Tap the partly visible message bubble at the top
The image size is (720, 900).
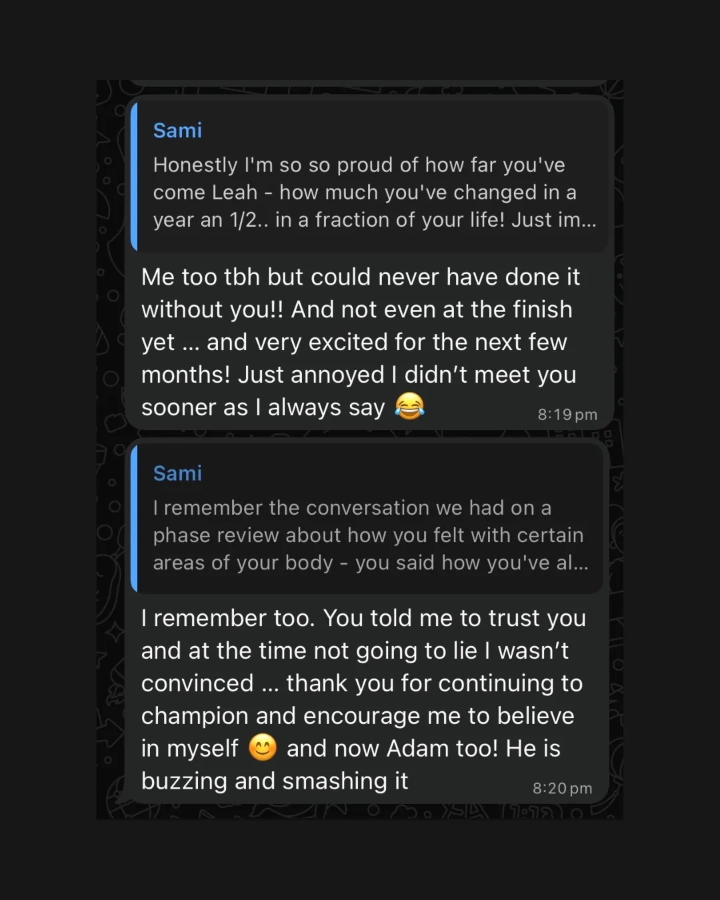369,83
